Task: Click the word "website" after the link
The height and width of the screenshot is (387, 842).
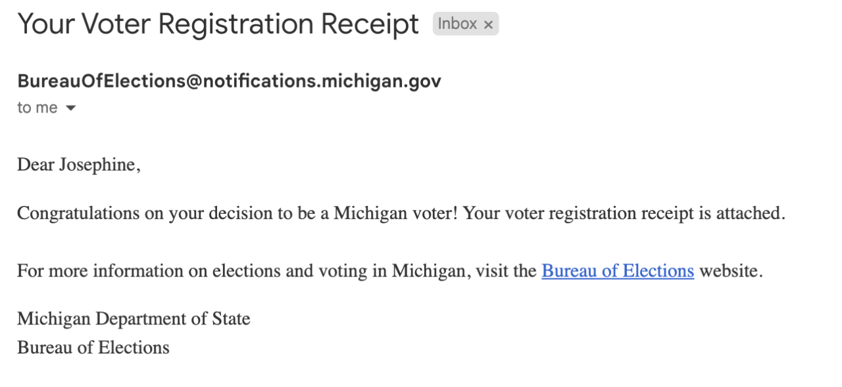Action: 729,271
